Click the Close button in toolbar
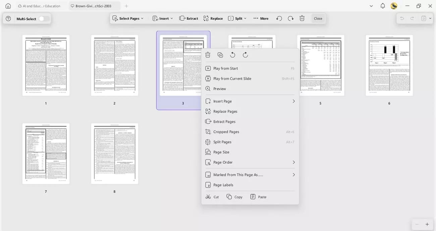This screenshot has width=436, height=231. (318, 18)
